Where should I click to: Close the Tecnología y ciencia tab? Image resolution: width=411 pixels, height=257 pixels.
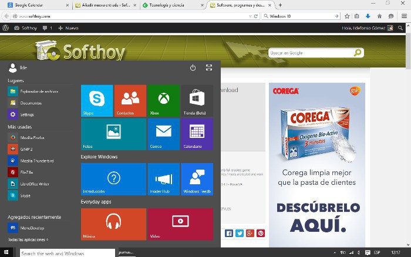[202, 5]
